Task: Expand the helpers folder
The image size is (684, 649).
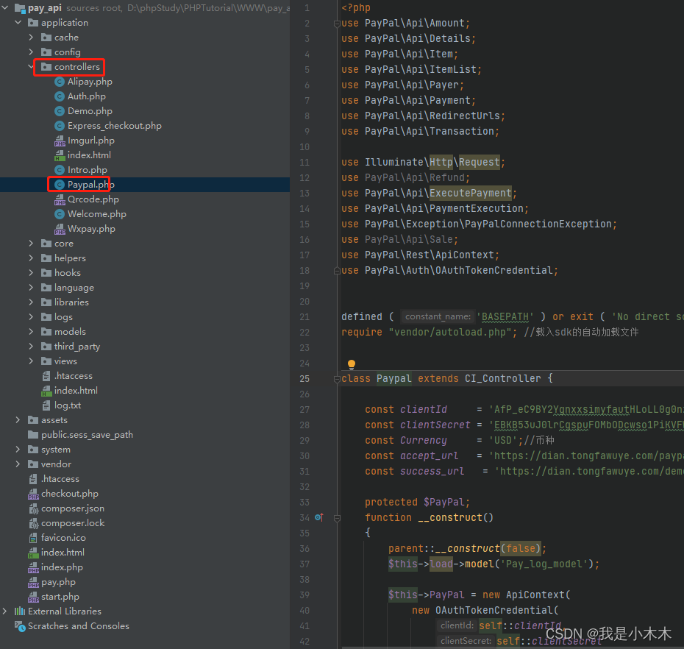Action: tap(31, 258)
